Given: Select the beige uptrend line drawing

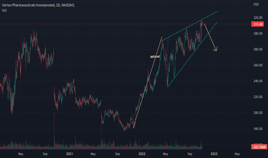Looking at the screenshot, I should click(x=148, y=82).
